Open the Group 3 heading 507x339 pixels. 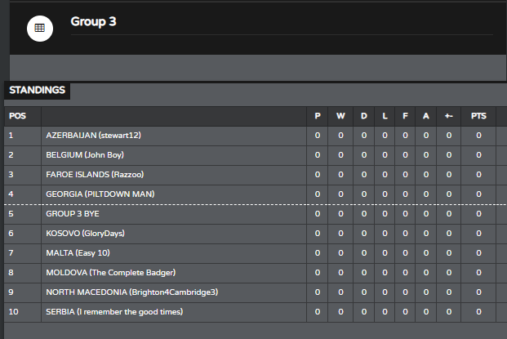pos(93,22)
